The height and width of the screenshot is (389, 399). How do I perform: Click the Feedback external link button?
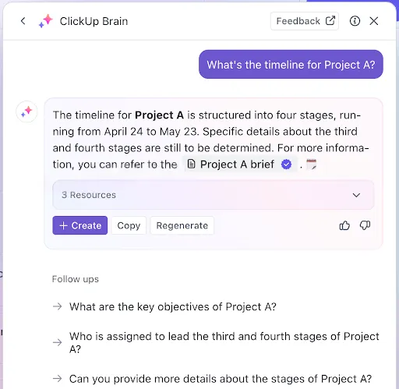click(x=304, y=21)
